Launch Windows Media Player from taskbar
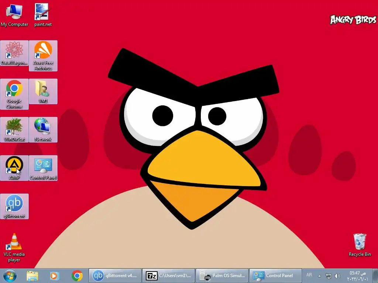The height and width of the screenshot is (283, 378). pos(55,276)
